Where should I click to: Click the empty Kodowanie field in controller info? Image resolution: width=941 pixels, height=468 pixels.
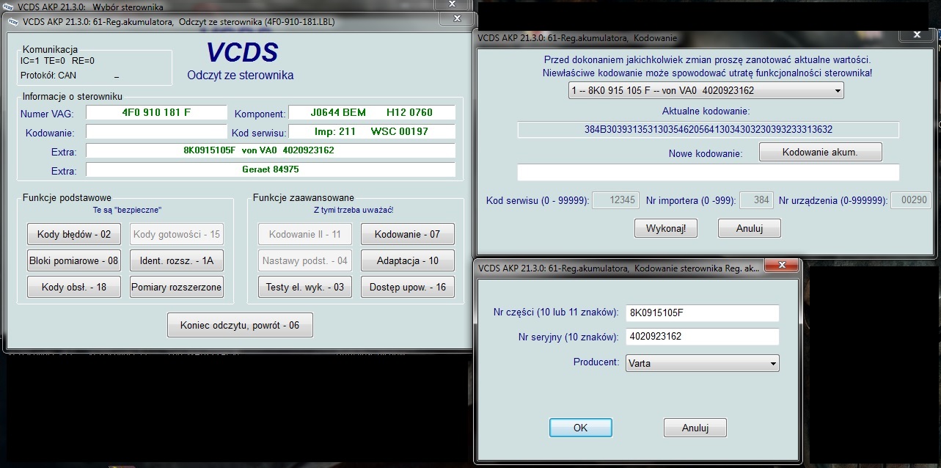[157, 131]
